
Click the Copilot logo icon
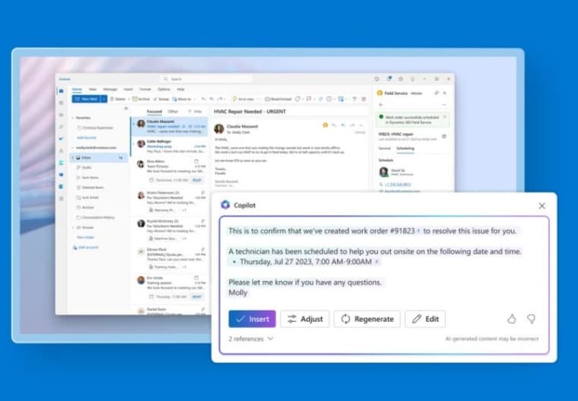coord(225,205)
